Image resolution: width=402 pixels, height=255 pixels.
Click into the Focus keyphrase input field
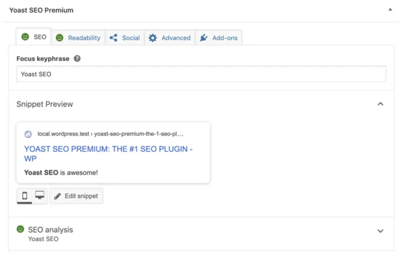coord(201,74)
